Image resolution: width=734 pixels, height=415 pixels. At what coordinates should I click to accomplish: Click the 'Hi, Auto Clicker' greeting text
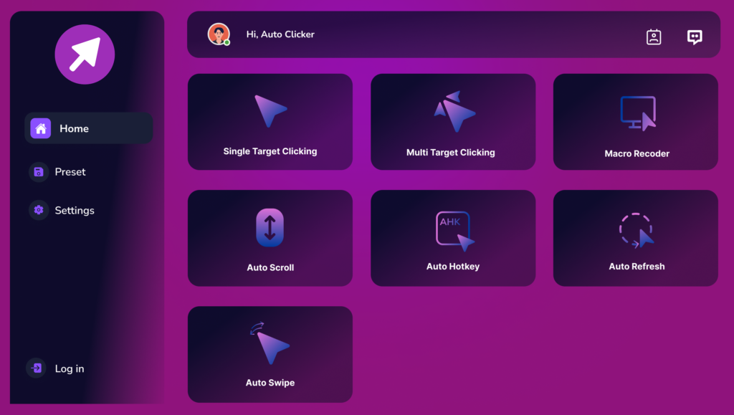280,34
